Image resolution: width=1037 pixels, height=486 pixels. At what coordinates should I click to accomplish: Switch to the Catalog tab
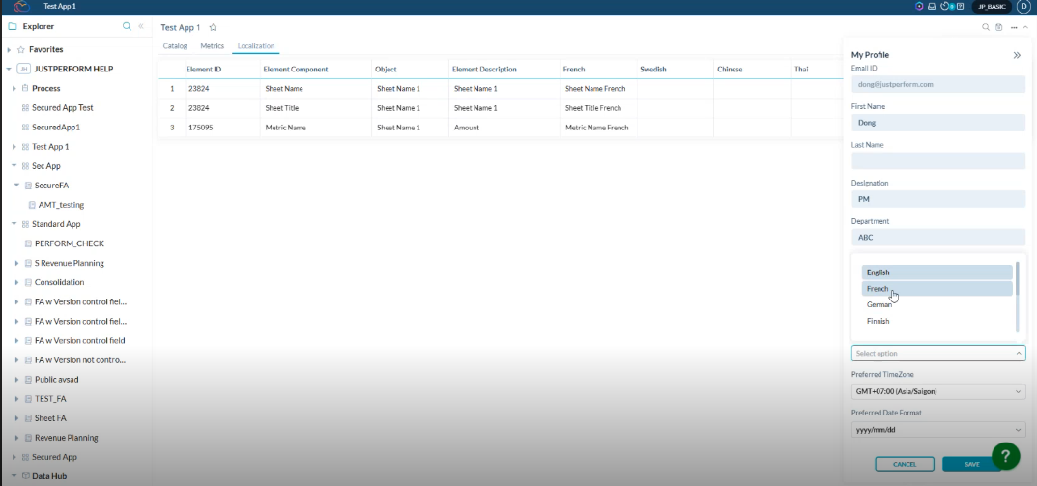[x=175, y=45]
